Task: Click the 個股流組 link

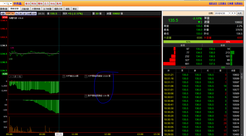Action: coord(213,3)
